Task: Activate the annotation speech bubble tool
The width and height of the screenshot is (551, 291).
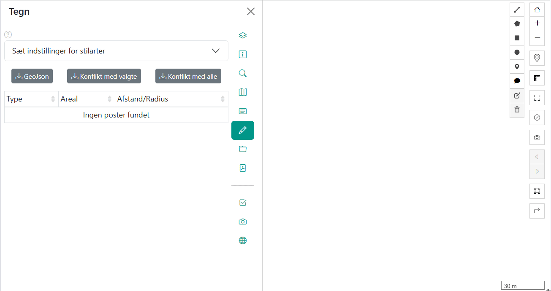Action: [517, 81]
